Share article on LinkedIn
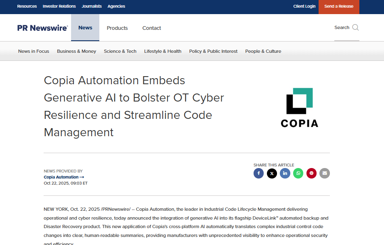384x245 pixels. tap(285, 173)
